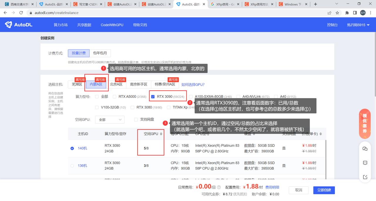Check the A40-NVLink checkbox
The height and width of the screenshot is (201, 376).
[238, 97]
